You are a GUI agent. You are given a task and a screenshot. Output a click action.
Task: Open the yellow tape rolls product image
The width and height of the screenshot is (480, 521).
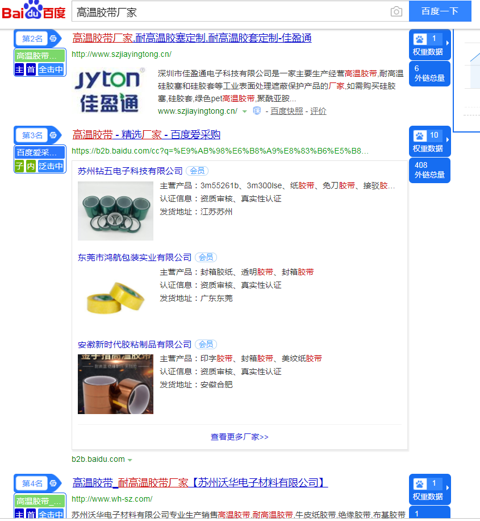[x=115, y=297]
